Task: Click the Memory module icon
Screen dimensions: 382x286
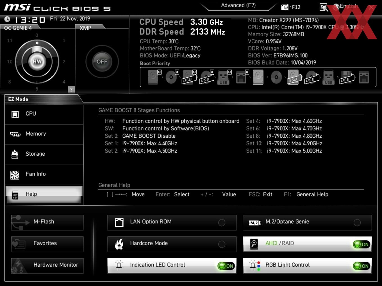Action: (15, 134)
